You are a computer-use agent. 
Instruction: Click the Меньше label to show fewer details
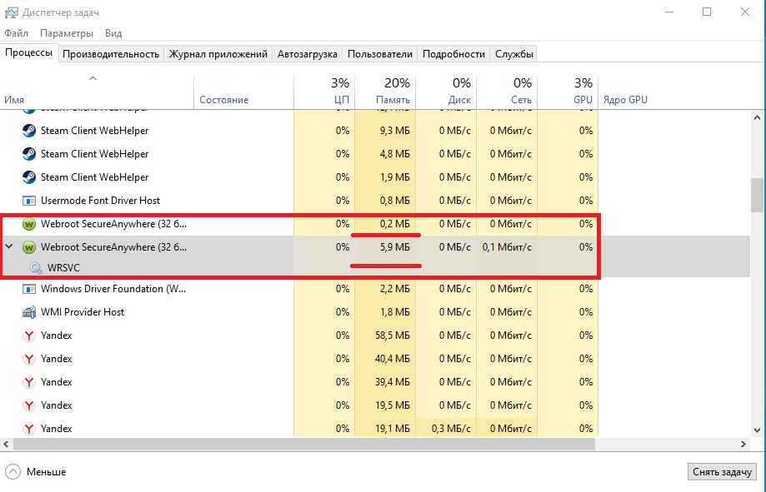(47, 472)
